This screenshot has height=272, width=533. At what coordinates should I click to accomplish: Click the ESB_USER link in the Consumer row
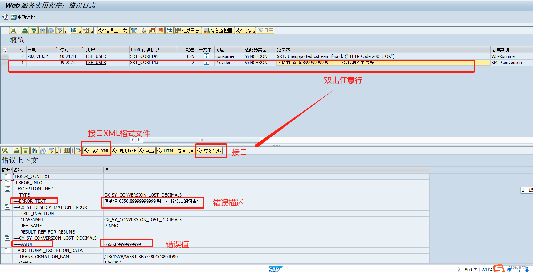coord(96,56)
